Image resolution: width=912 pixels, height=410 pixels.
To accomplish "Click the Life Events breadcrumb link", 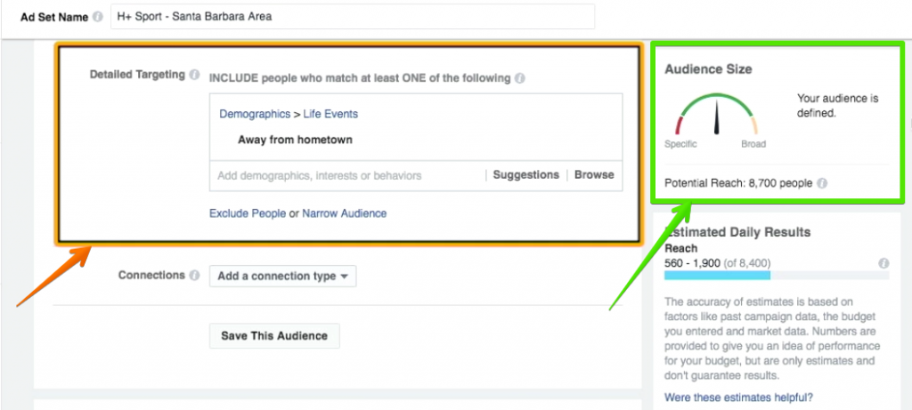I will tap(330, 115).
